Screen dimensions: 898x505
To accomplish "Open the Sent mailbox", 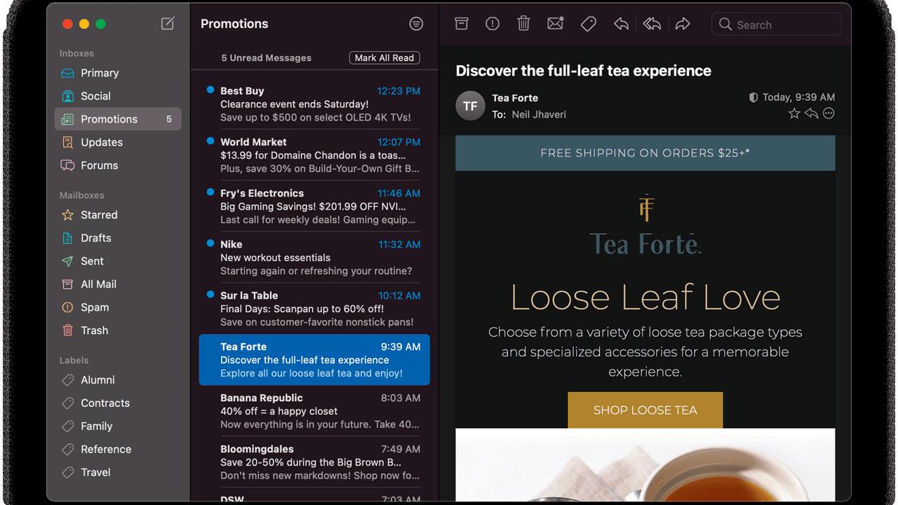I will (x=118, y=261).
